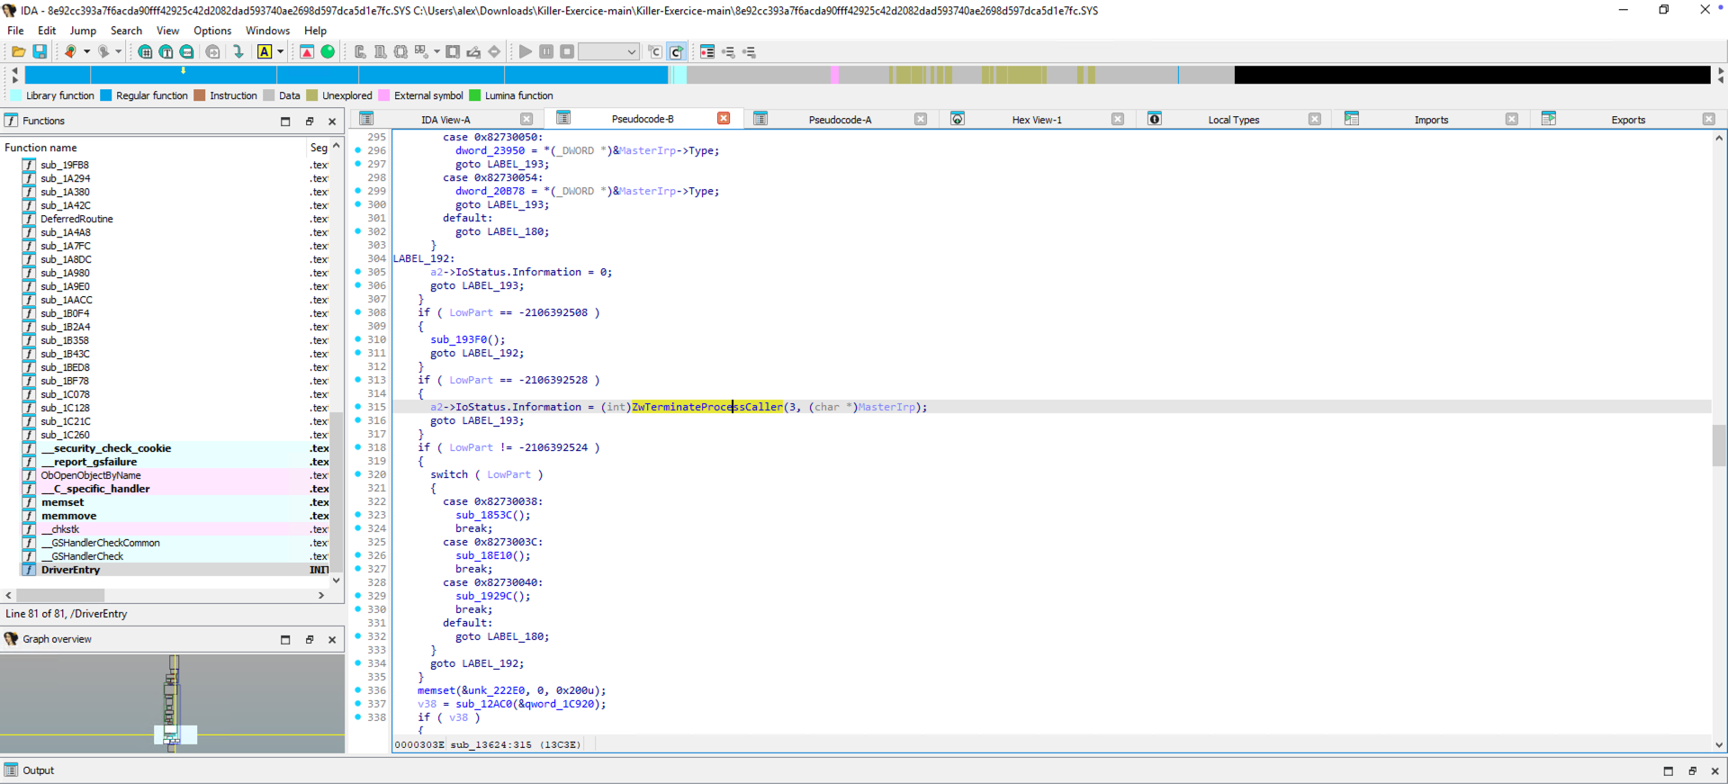This screenshot has width=1728, height=784.
Task: Jump back to the previous position
Action: pos(70,52)
